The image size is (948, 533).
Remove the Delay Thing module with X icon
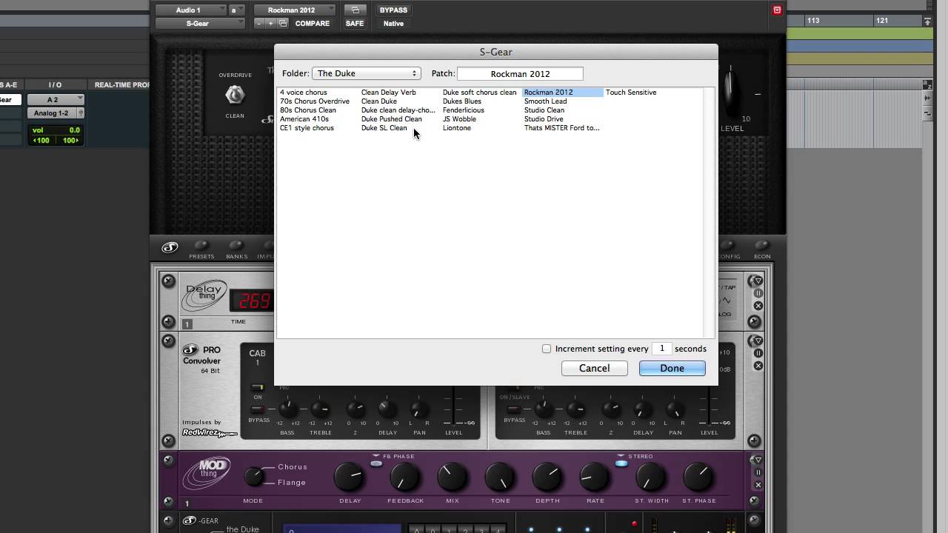coord(758,306)
